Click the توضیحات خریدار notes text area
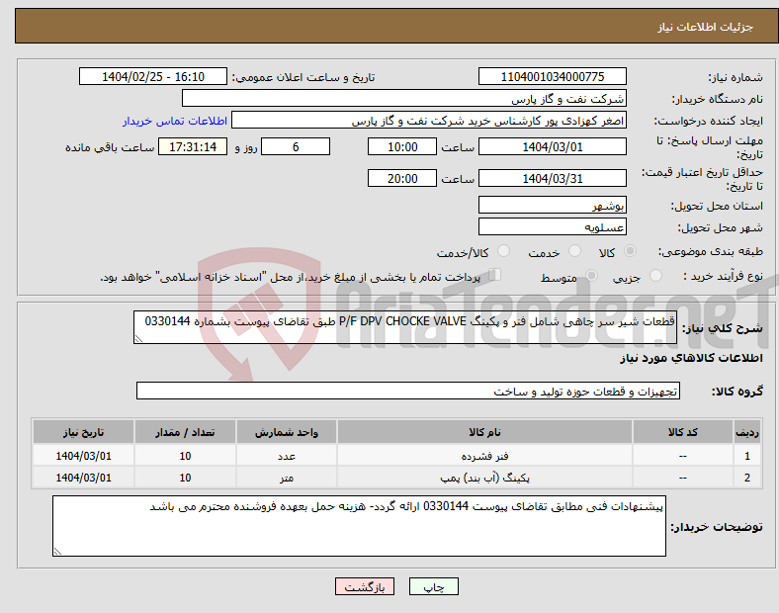The width and height of the screenshot is (779, 613). point(359,526)
